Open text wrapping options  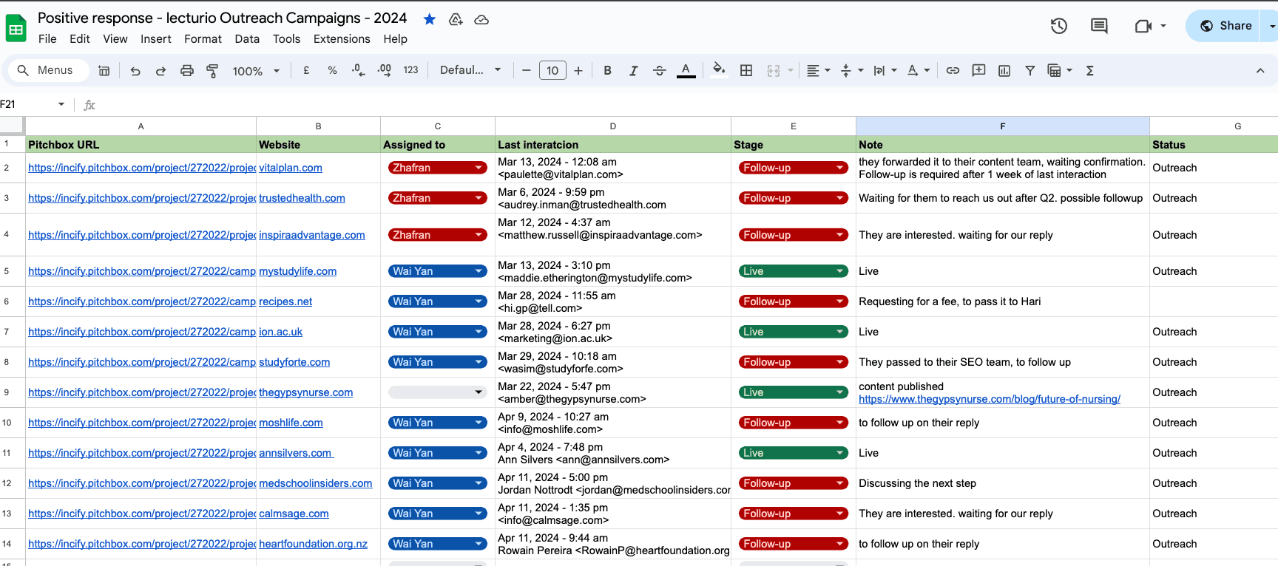pos(885,70)
